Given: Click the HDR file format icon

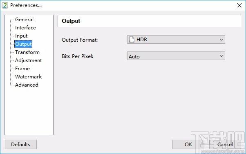Looking at the screenshot, I should 132,39.
